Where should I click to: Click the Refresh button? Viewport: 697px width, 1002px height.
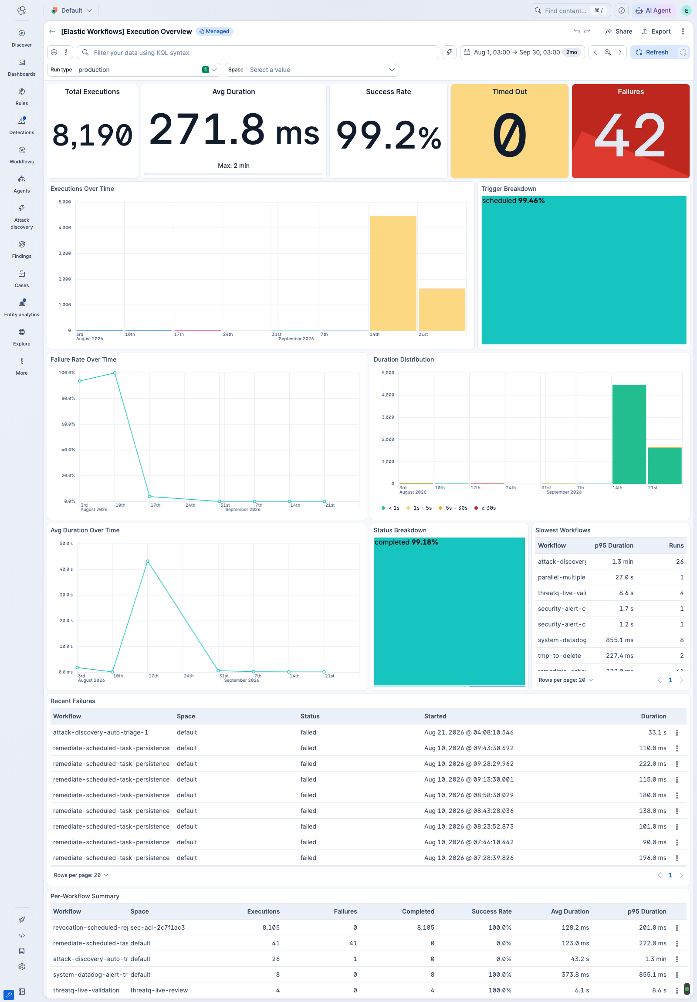coord(653,52)
